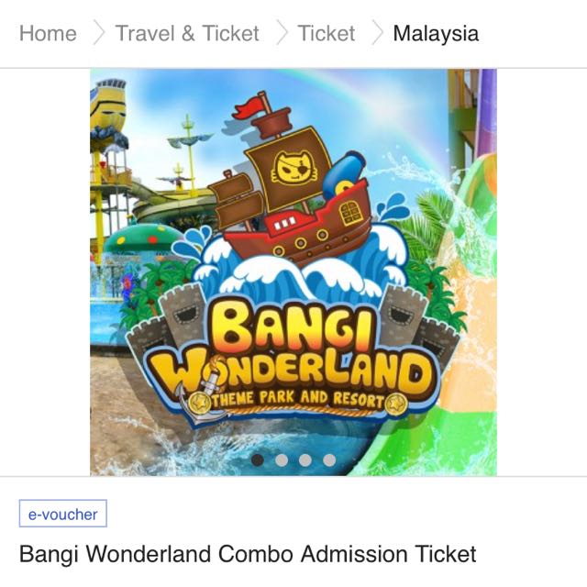Click the Theme Park and Resort banner
Image resolution: width=587 pixels, height=587 pixels.
297,400
